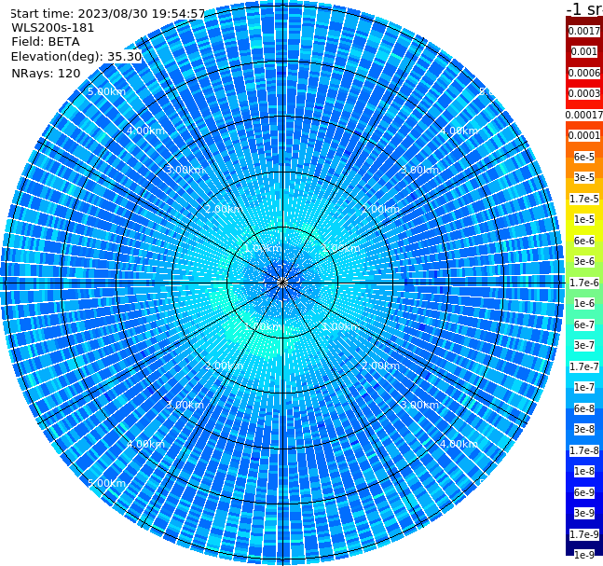Click the 6e-9 colorbar label
Viewport: 603px width, 566px height.
tap(584, 492)
